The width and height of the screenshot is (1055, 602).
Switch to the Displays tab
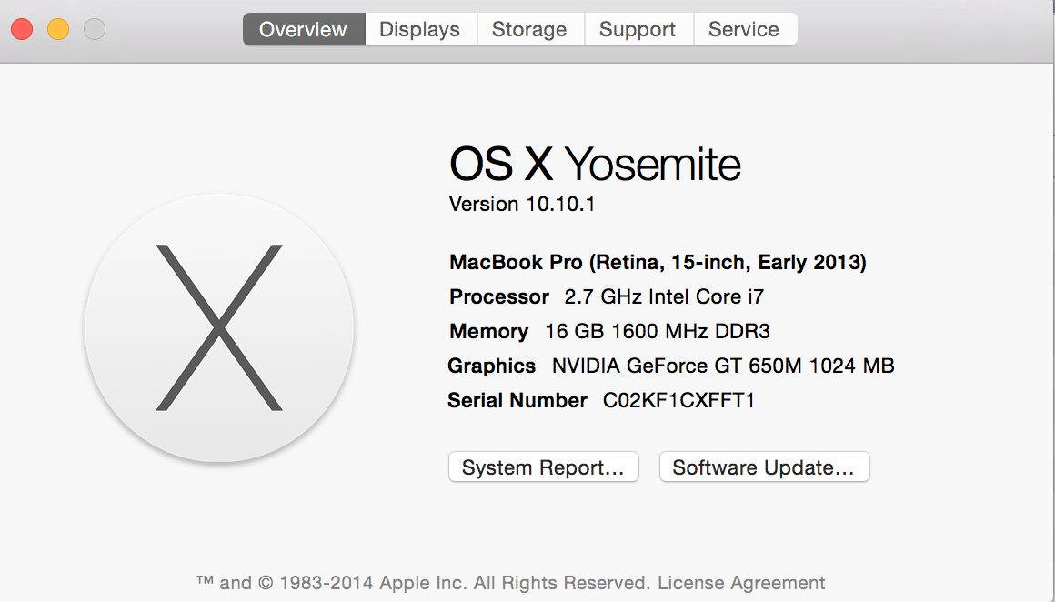420,30
